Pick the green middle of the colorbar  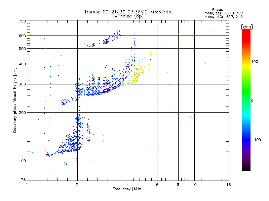(246, 92)
